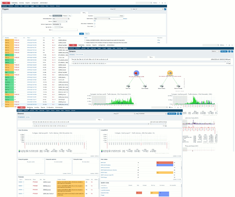The image size is (235, 197).
Task: Open Reports menu in Dashboard window
Action: tap(43, 107)
